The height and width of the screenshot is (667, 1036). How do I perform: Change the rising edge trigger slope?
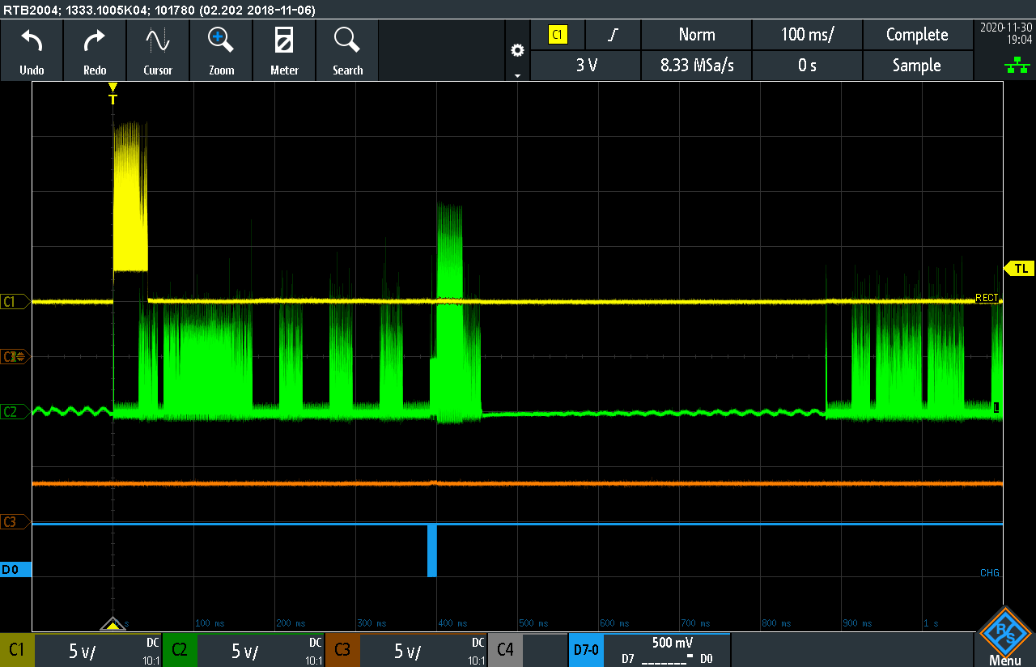[614, 35]
